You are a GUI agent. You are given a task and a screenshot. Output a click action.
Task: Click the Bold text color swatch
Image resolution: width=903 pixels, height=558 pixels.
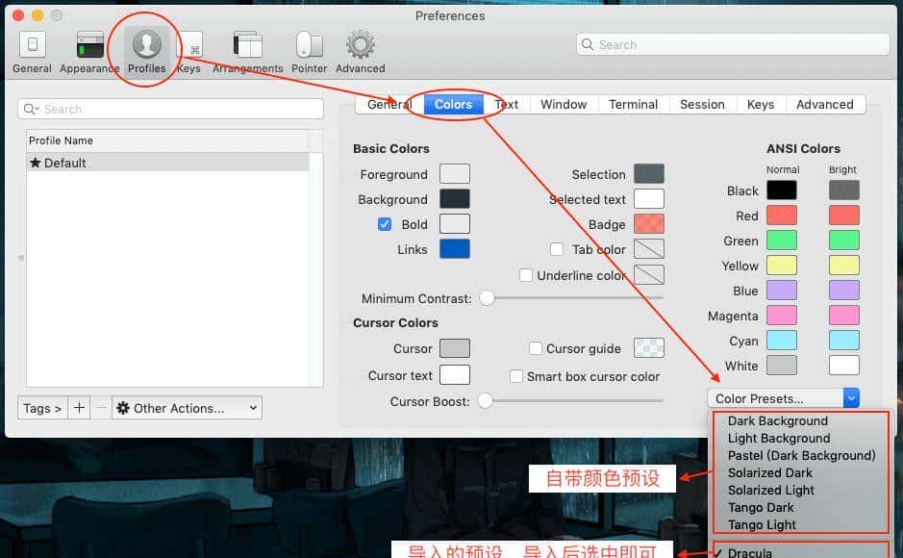454,224
